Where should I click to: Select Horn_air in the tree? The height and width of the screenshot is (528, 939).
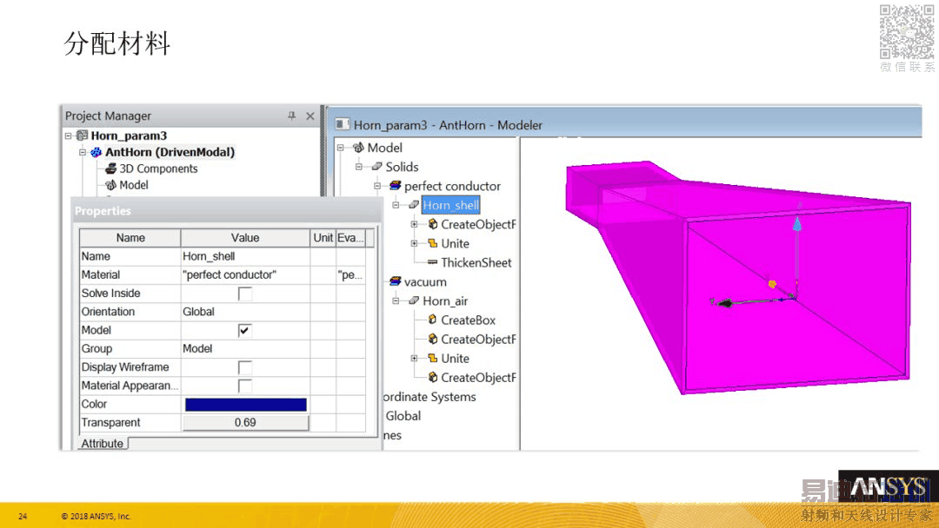click(445, 300)
